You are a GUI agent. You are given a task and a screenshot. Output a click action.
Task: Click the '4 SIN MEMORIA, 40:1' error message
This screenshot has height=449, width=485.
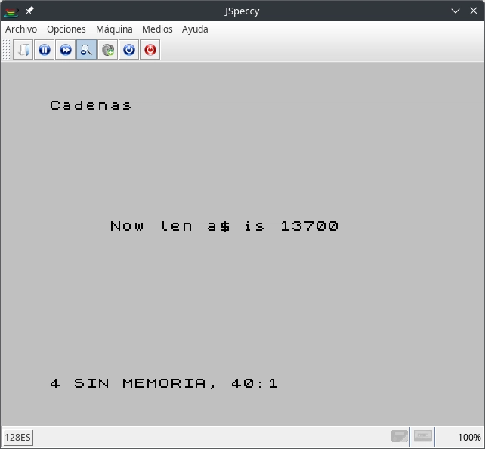(x=164, y=384)
